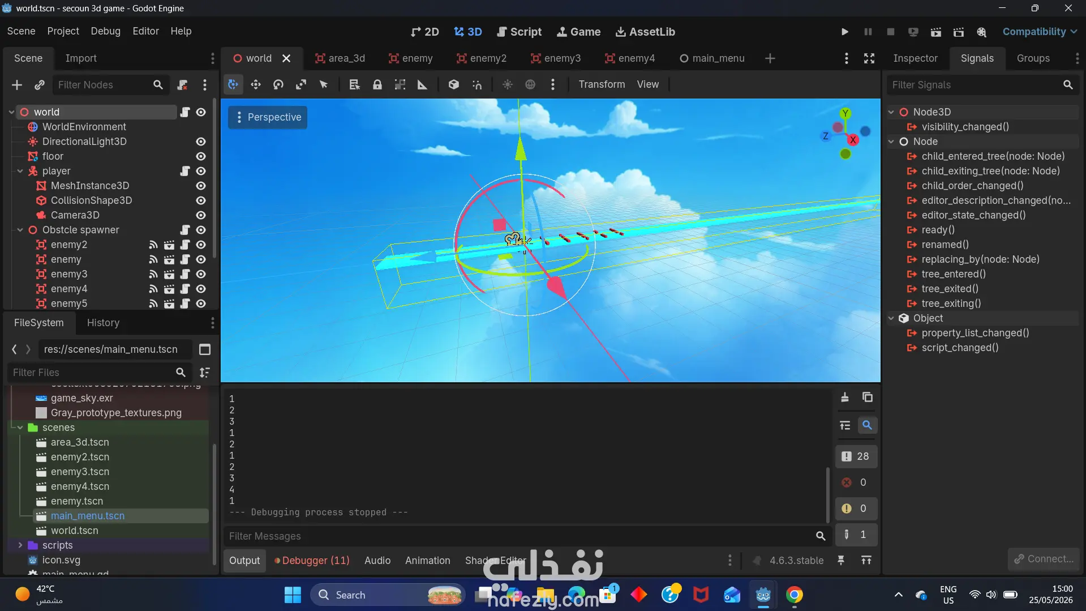Screen dimensions: 1086x611
Task: Collapse the scenes folder
Action: (x=20, y=428)
